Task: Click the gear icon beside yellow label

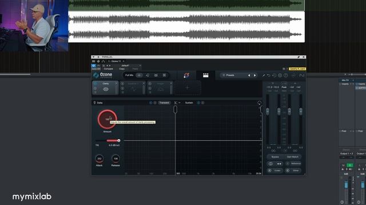Action: coord(284,69)
